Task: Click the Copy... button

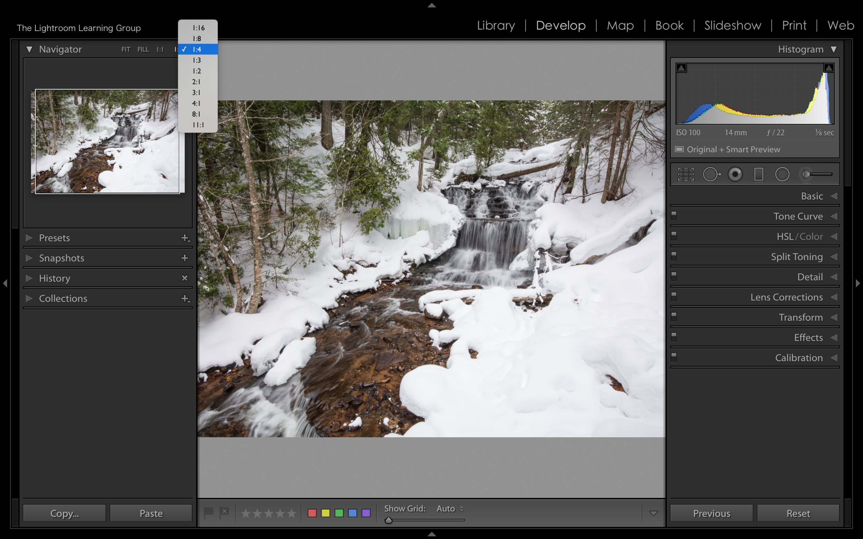Action: 65,513
